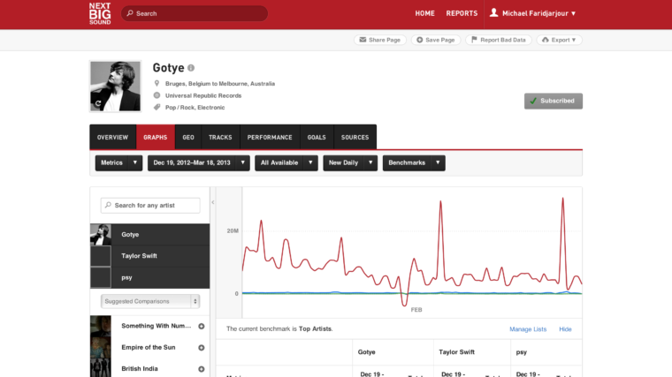Click the FEB label on chart axis
The image size is (672, 377).
[x=416, y=310]
